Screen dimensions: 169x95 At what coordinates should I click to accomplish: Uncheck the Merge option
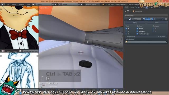[x=137, y=28]
